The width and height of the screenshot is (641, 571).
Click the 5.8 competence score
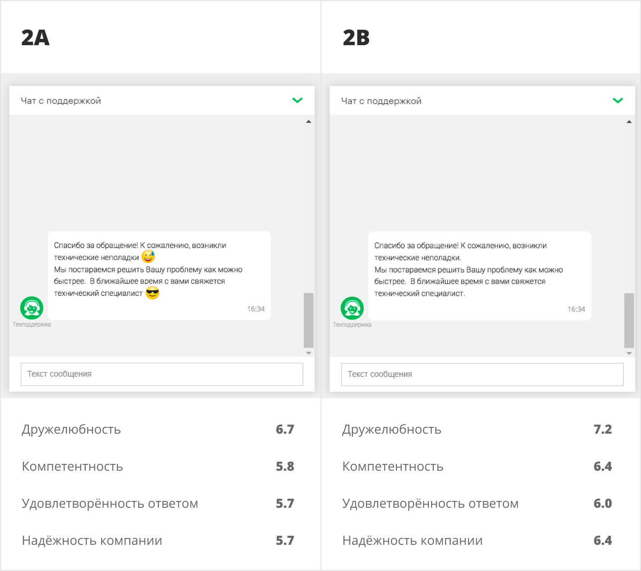pos(285,466)
